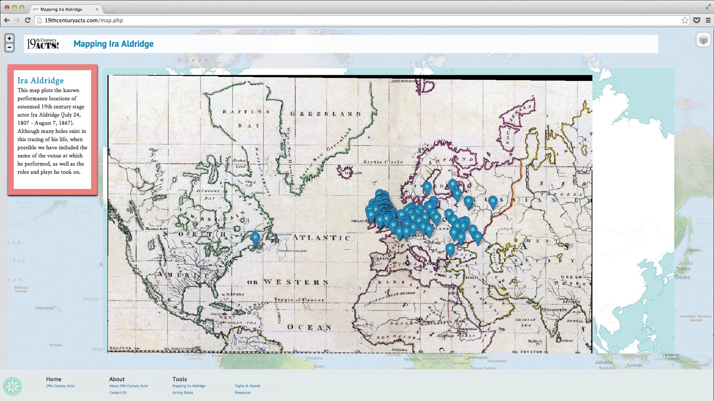Select the Mapping Ira Aldridge browser tab

coord(61,9)
